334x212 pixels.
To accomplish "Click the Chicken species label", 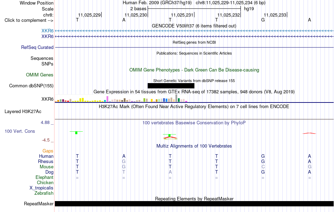I will coord(45,182).
